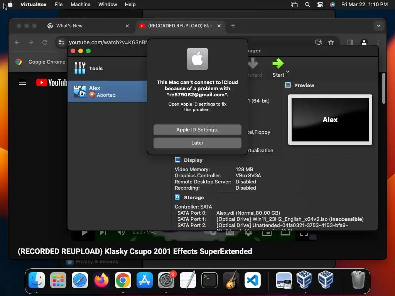The height and width of the screenshot is (296, 395).
Task: Click the Chrome page vertical scrollbar
Action: click(x=383, y=88)
